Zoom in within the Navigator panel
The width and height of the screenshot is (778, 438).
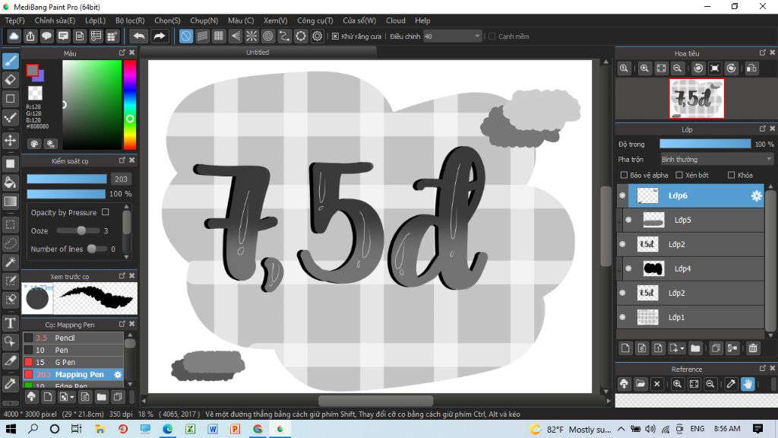pyautogui.click(x=644, y=68)
